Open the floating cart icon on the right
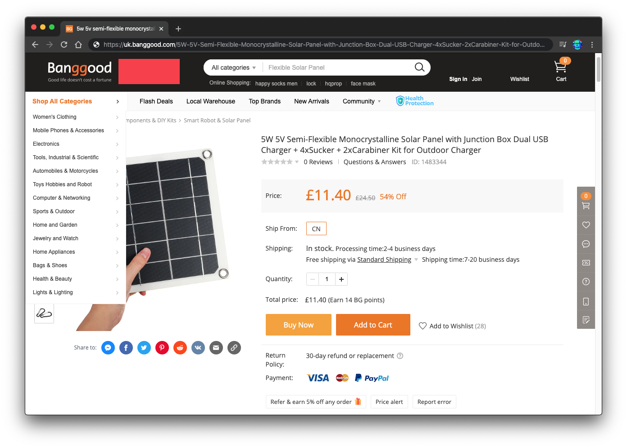 coord(586,205)
